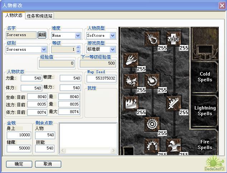Viewport: 227px width, 173px height.
Task: Decrease the 等级 level with down arrow
Action: tap(78, 51)
